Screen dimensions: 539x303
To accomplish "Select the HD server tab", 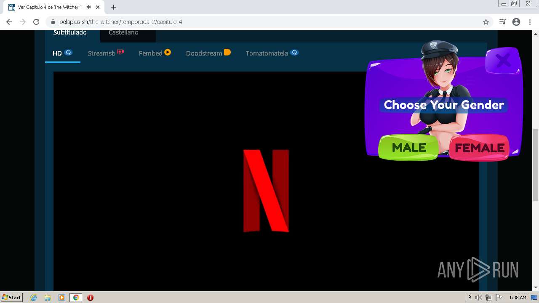I will 62,53.
